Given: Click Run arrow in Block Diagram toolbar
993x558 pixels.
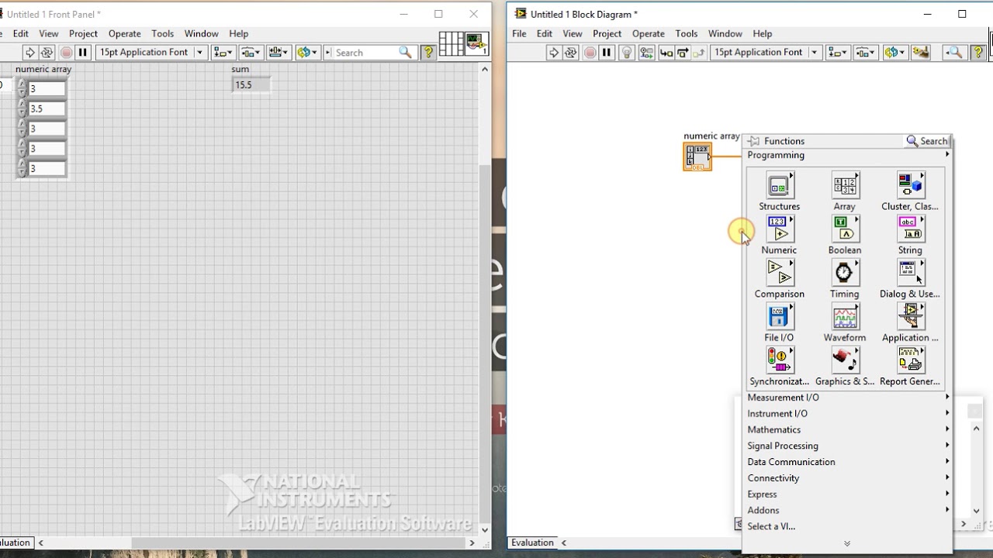Looking at the screenshot, I should pos(553,53).
